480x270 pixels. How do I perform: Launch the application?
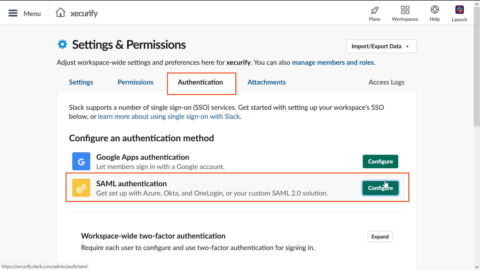[x=459, y=13]
